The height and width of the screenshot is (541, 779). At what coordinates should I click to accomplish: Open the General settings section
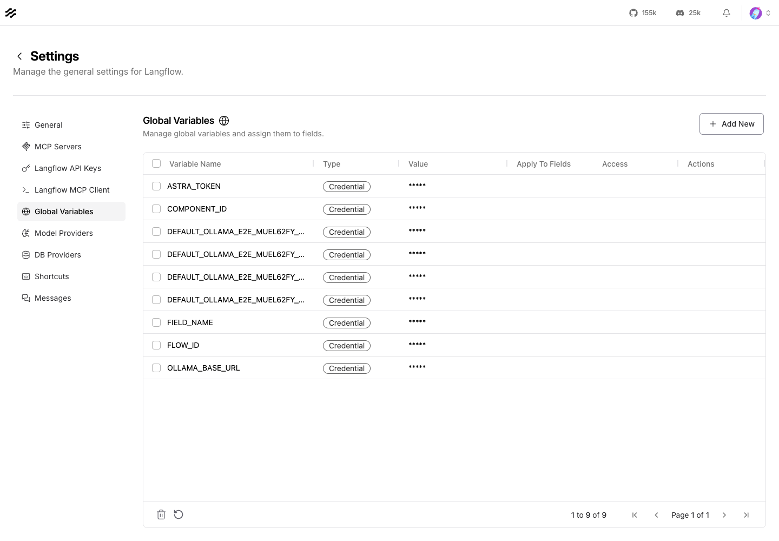point(71,125)
